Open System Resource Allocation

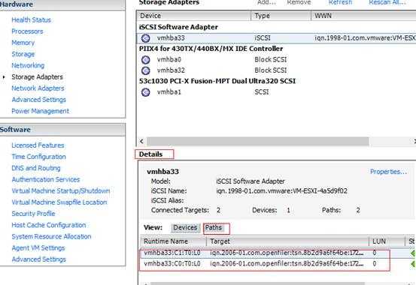point(51,236)
